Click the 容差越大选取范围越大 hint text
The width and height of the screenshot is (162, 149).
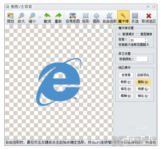(134, 45)
